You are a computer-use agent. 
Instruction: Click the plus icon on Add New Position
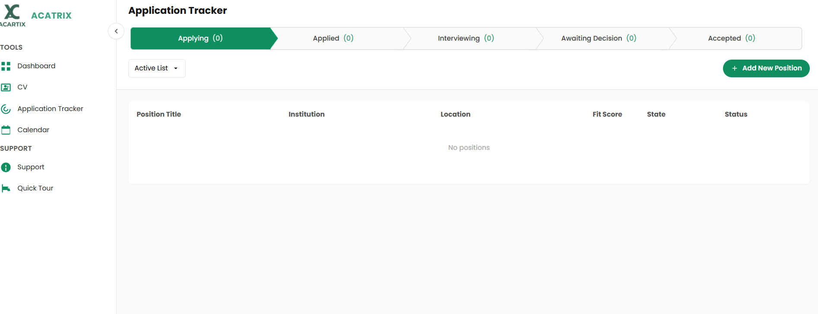click(734, 68)
